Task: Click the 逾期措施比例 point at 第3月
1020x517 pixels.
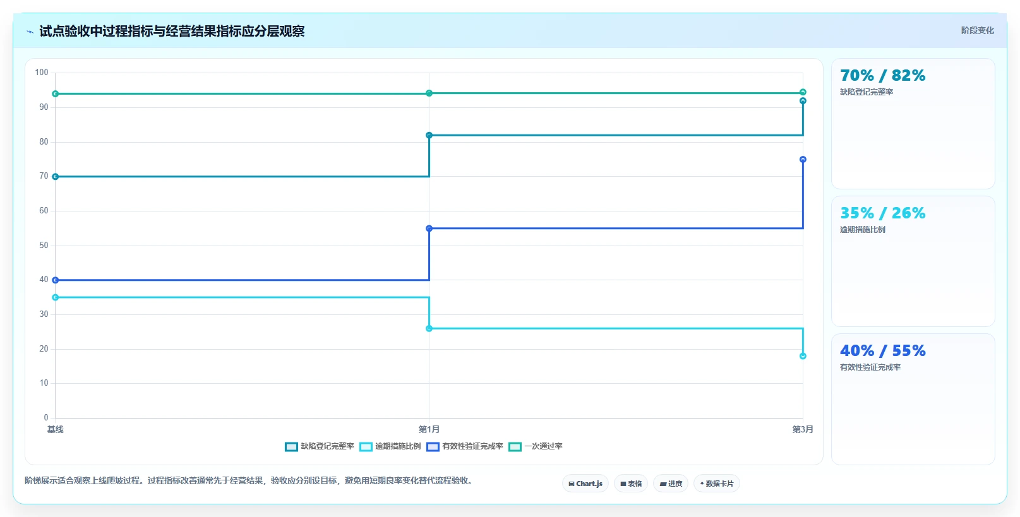Action: (x=803, y=356)
